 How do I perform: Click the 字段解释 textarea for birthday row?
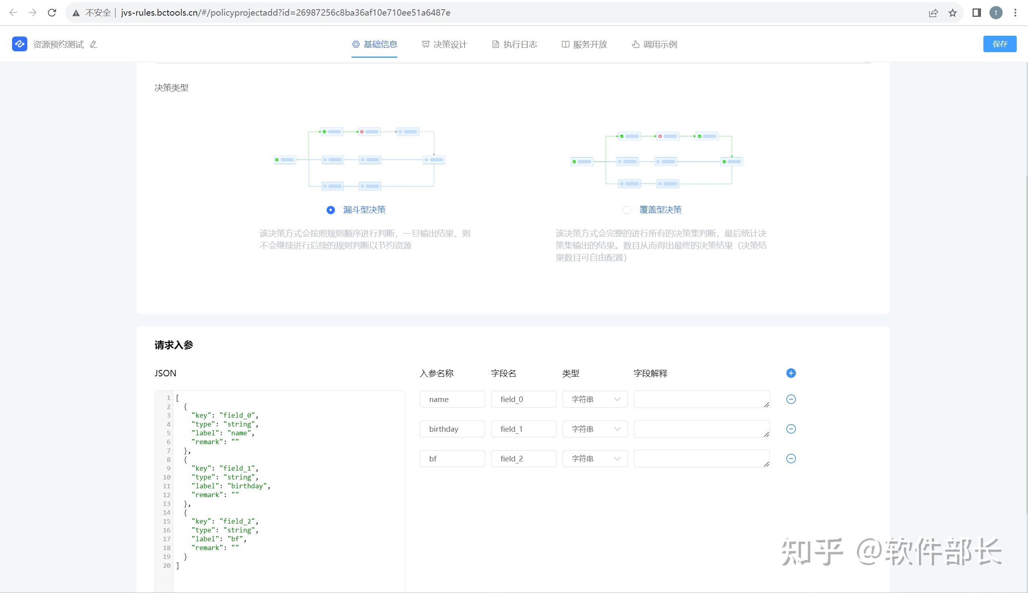(x=701, y=429)
